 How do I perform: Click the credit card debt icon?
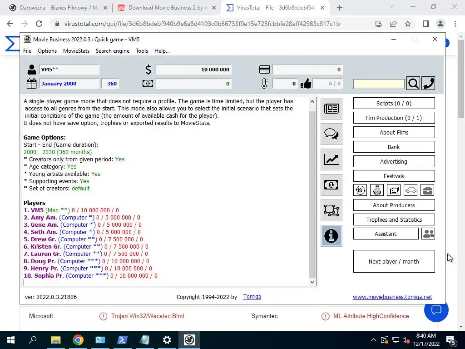pos(265,70)
